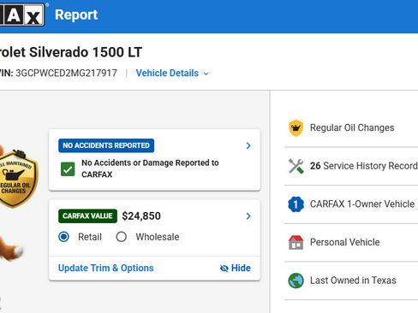Open Update Trim & Options link

[106, 268]
